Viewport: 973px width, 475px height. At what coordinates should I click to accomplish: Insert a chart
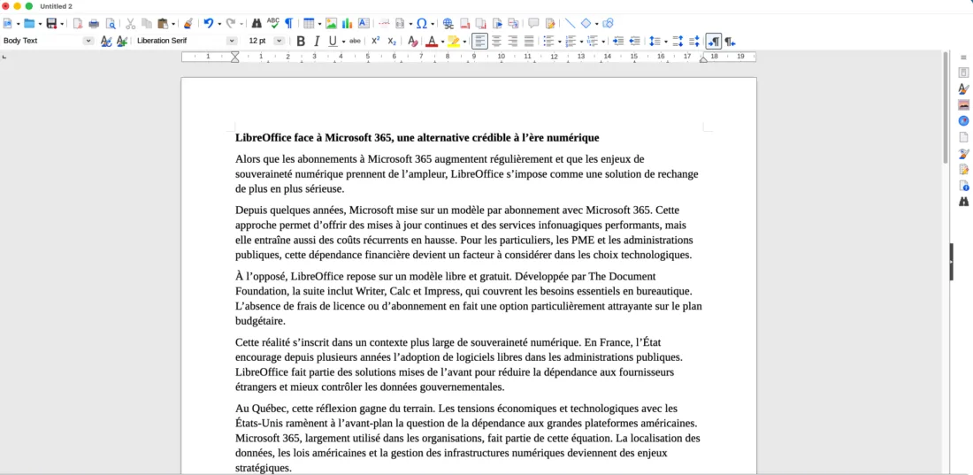[348, 24]
